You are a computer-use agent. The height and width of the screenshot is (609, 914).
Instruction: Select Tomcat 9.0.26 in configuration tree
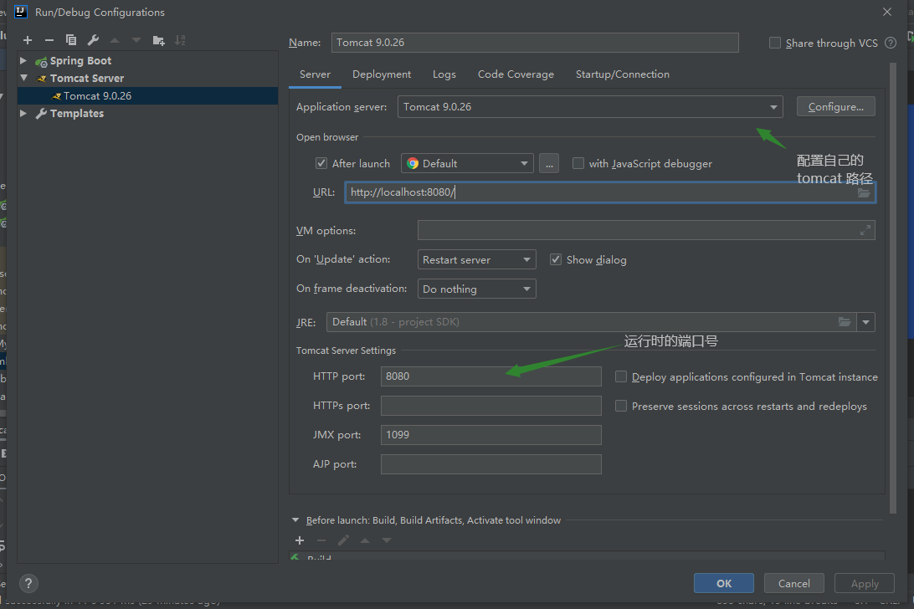(x=97, y=96)
